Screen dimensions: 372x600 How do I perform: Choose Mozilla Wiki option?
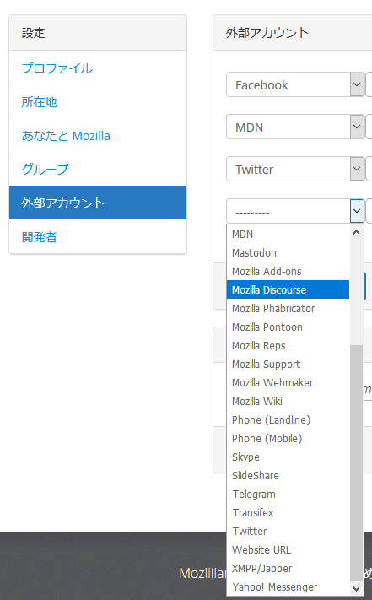[288, 402]
